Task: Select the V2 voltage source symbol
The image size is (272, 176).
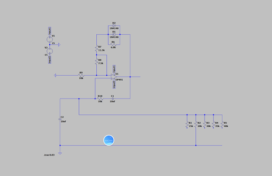Action: point(50,51)
